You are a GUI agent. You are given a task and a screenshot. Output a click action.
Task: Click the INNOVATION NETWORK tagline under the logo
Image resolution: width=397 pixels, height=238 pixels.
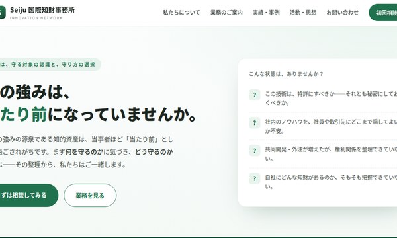pyautogui.click(x=36, y=18)
